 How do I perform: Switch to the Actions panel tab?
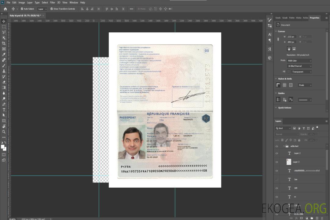(305, 18)
